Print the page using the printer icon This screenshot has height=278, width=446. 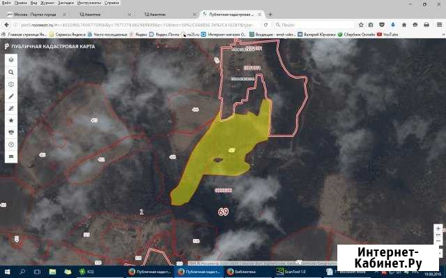click(x=426, y=25)
